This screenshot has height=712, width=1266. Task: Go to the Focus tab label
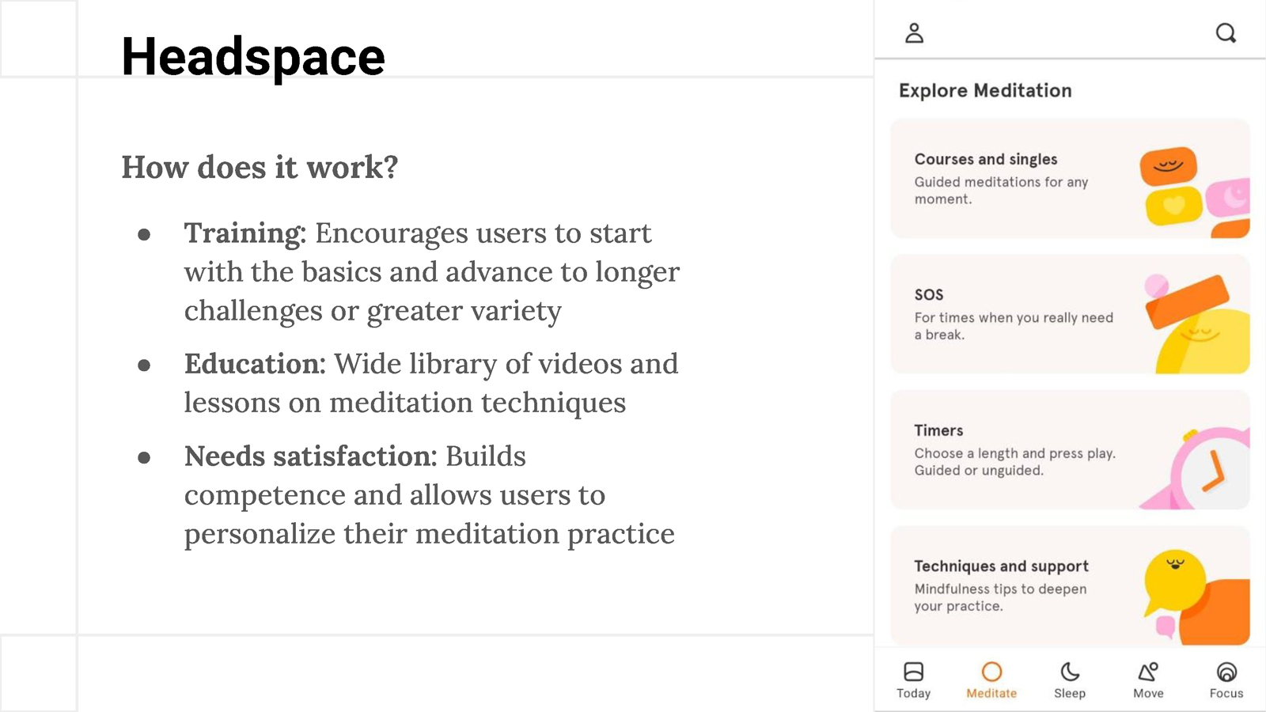[1226, 693]
